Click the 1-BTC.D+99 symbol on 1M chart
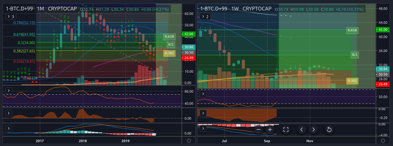Image resolution: width=393 pixels, height=146 pixels. coord(19,9)
